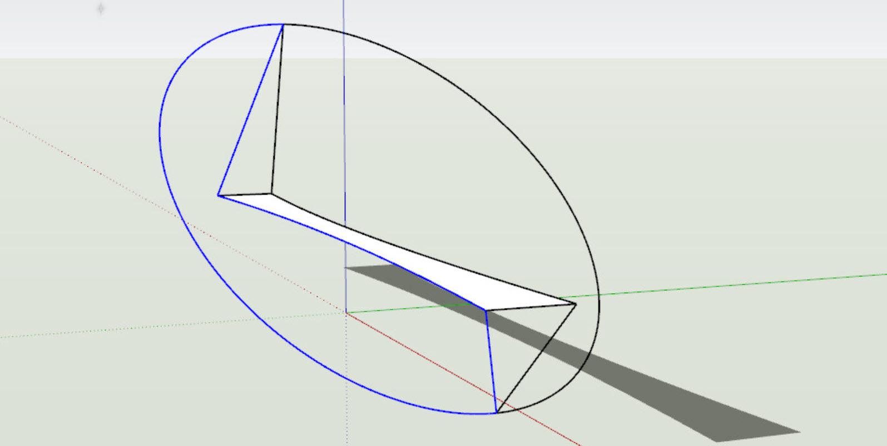
Task: Select the blue straight edge from circle top to strip's left corner
Action: [x=251, y=110]
